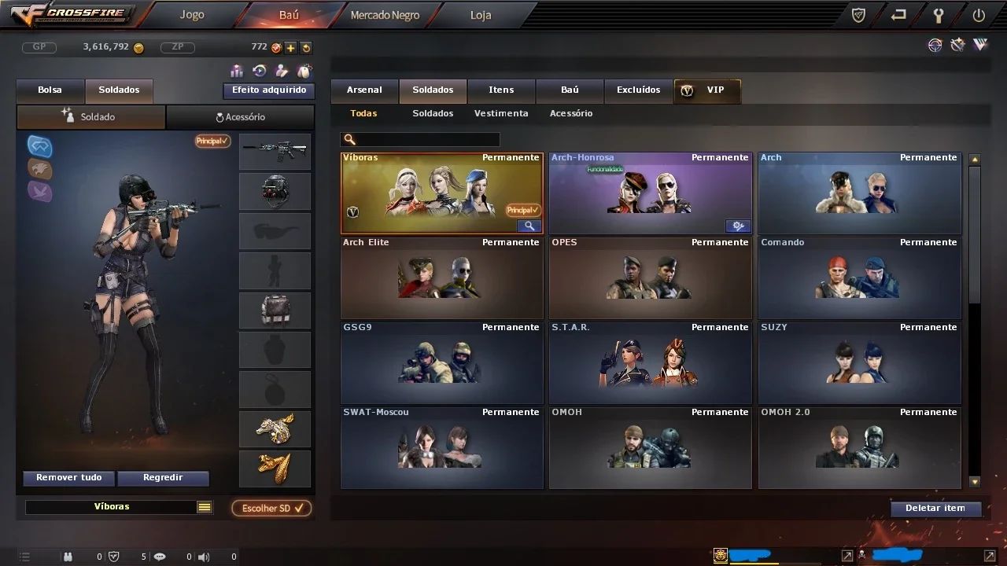This screenshot has height=566, width=1007.
Task: Click the Deletar item button
Action: click(x=935, y=509)
